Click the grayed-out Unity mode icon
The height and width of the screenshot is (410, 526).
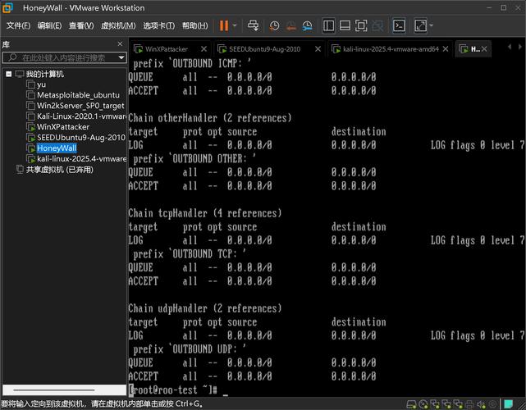pyautogui.click(x=377, y=25)
